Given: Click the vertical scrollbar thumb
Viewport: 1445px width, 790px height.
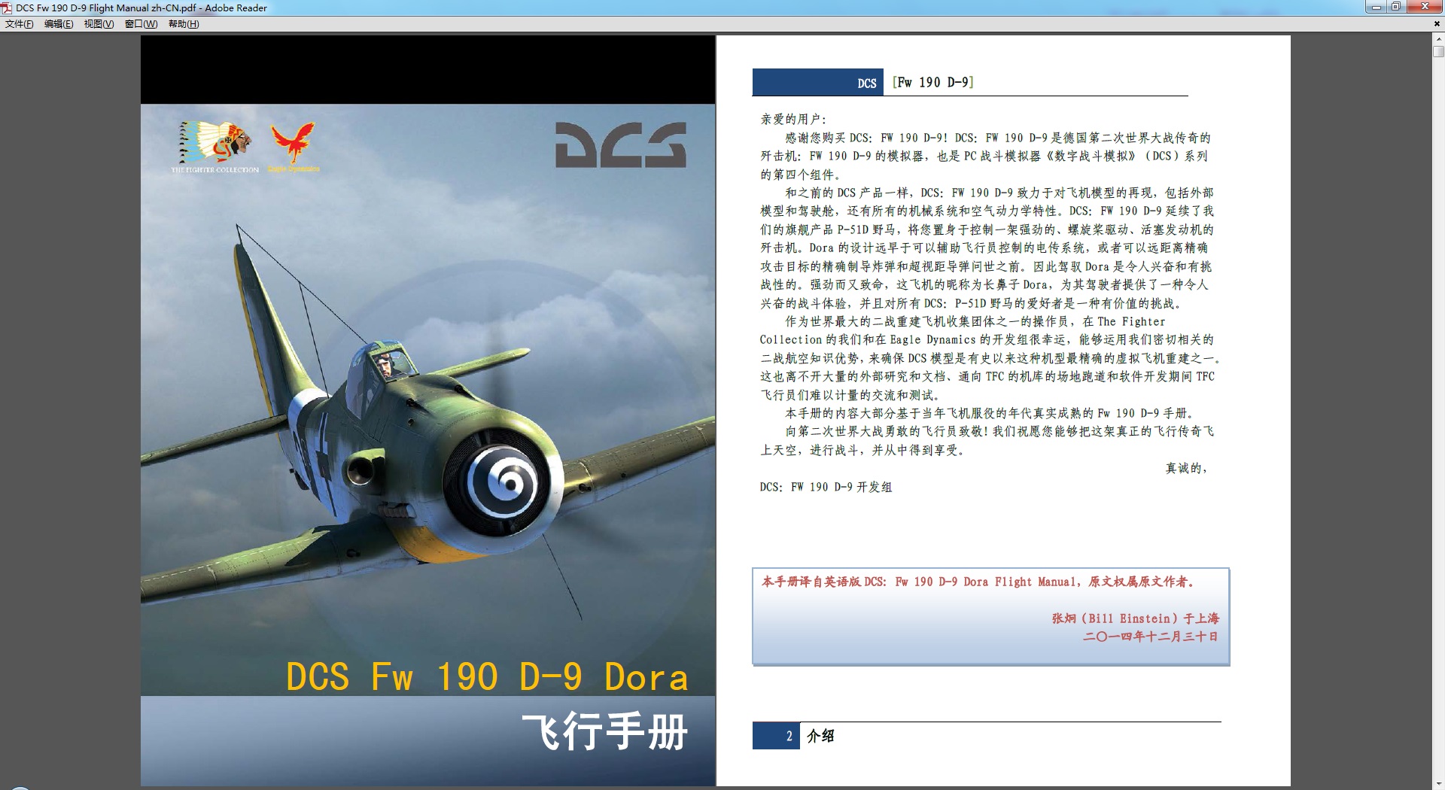Looking at the screenshot, I should [x=1438, y=52].
